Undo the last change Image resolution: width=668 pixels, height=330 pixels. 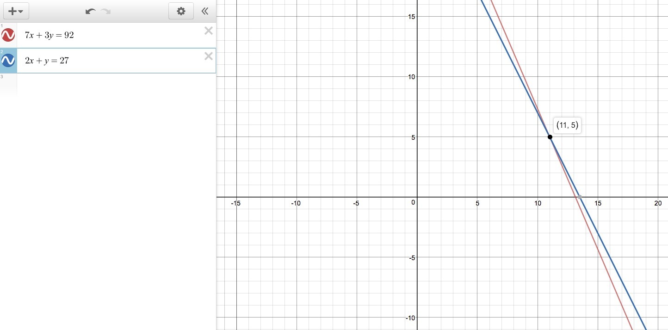(x=91, y=12)
